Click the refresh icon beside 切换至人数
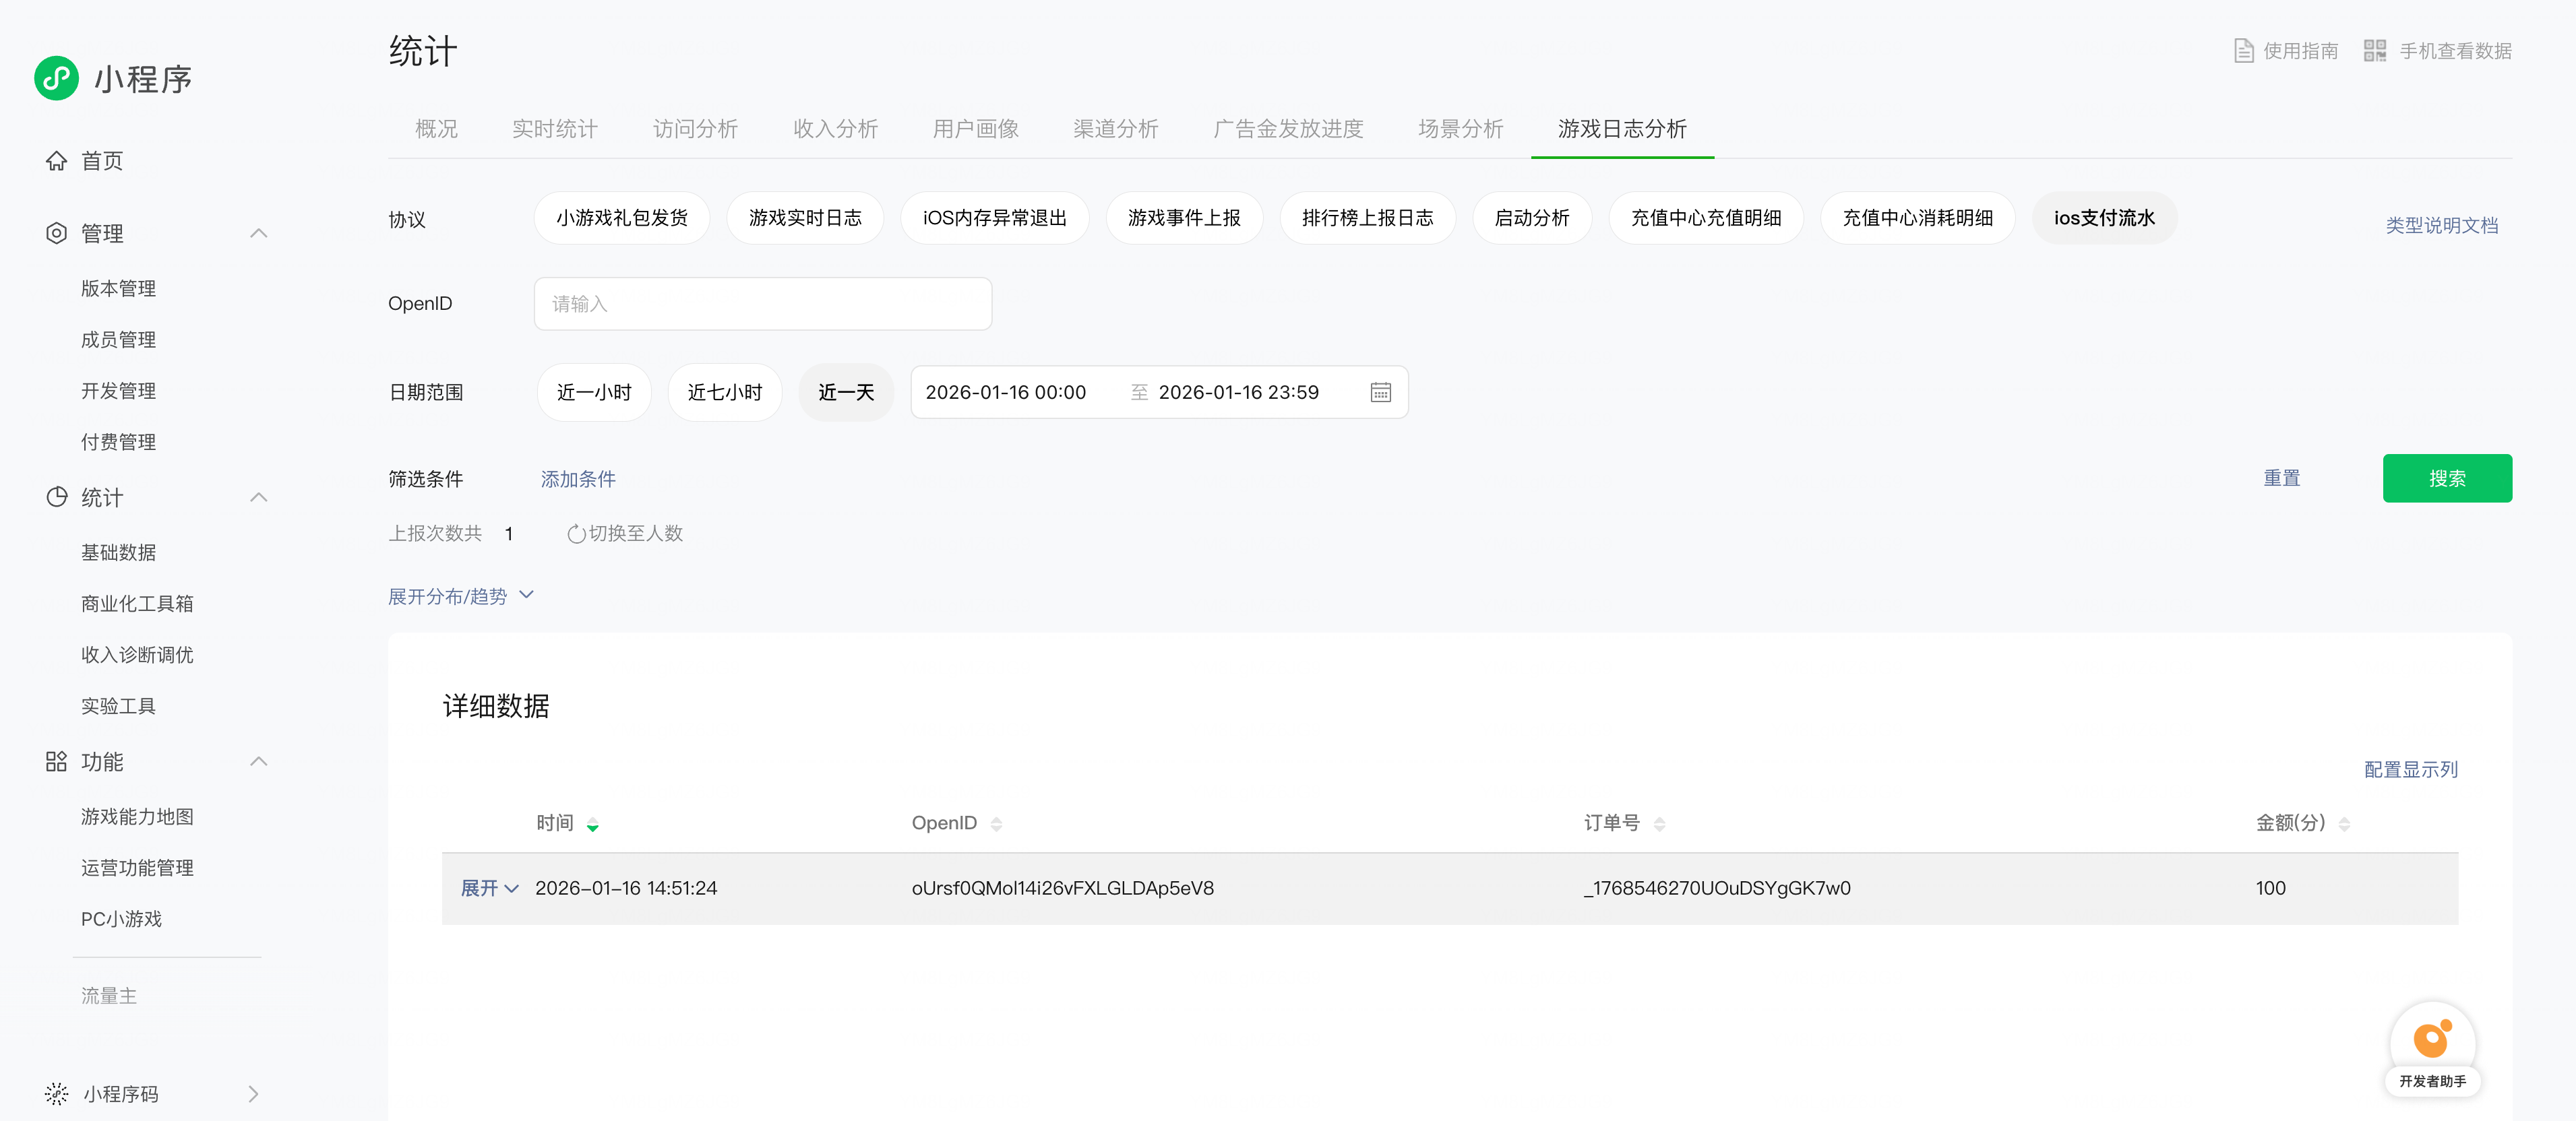2576x1121 pixels. (x=576, y=534)
